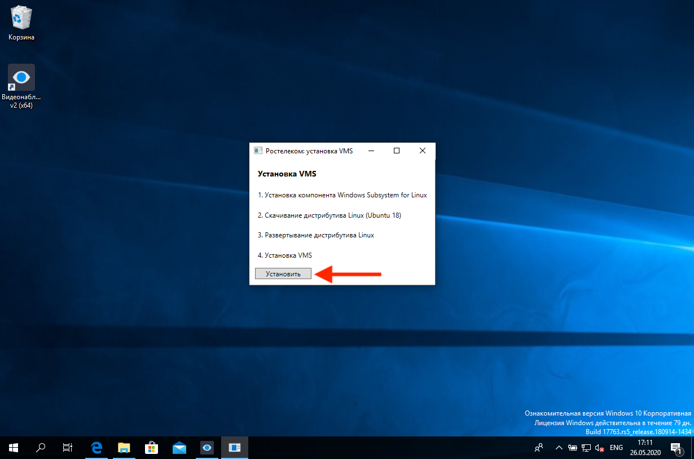Click step 3 text Развертывание дистрибутива Linux
This screenshot has width=694, height=459.
[316, 235]
